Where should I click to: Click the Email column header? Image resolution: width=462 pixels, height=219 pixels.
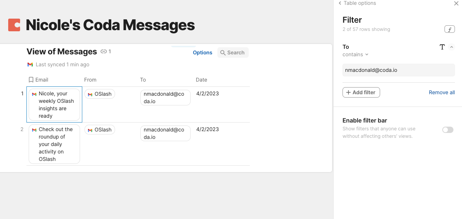coord(42,80)
